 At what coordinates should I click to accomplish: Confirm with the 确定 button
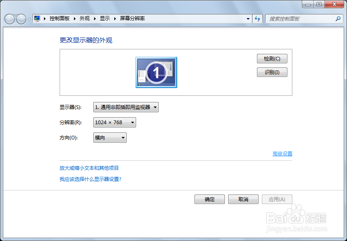(x=210, y=199)
